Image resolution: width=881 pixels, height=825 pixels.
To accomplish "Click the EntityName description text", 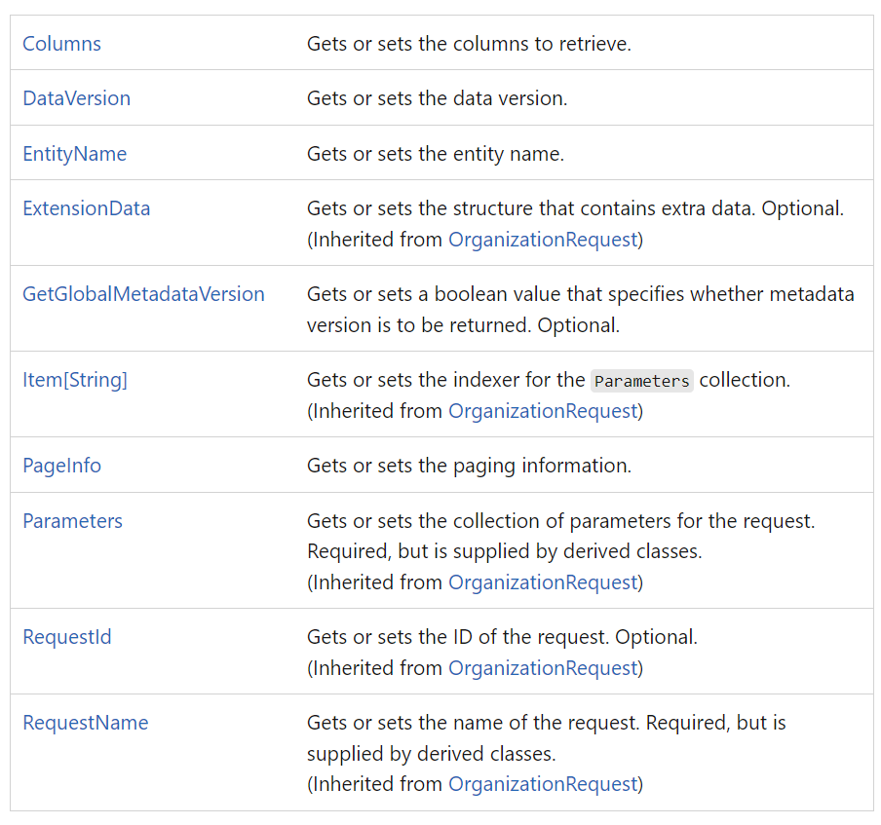I will coord(436,153).
